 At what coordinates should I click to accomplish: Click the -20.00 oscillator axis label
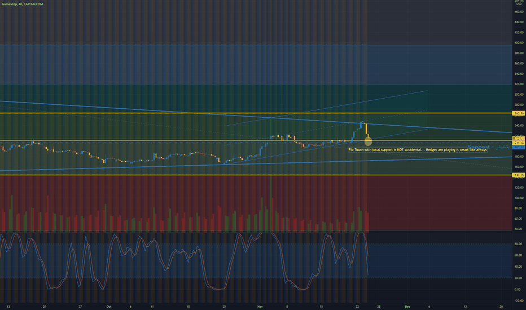(518, 300)
